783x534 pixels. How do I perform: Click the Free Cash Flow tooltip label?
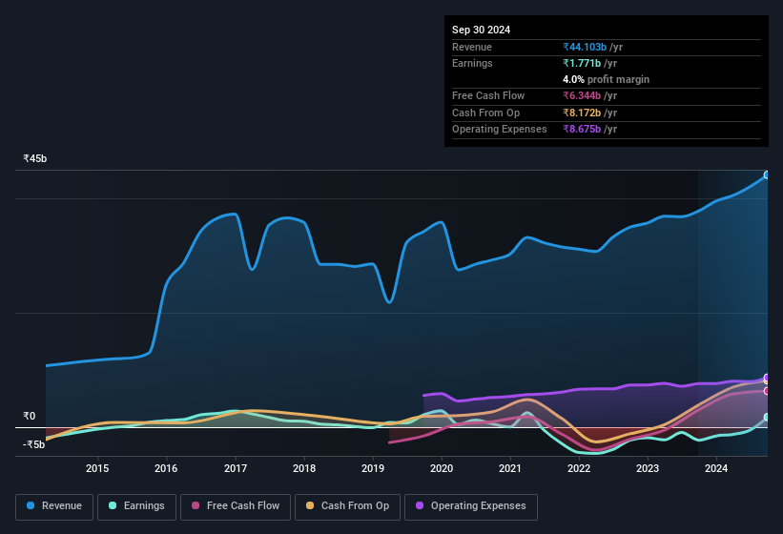pos(488,95)
